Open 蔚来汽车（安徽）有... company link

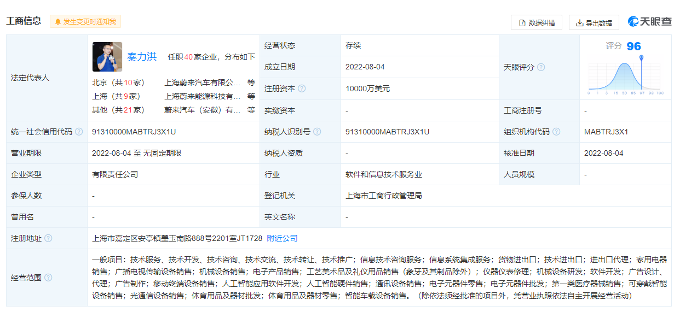(203, 110)
